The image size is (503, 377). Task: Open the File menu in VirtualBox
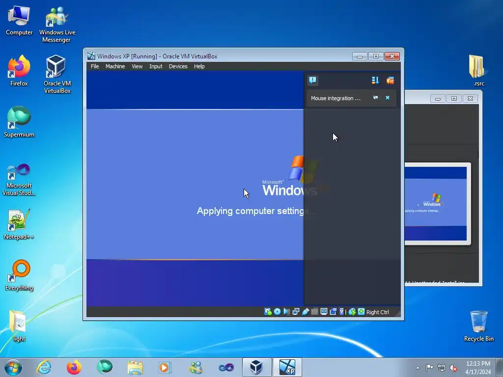[x=95, y=66]
